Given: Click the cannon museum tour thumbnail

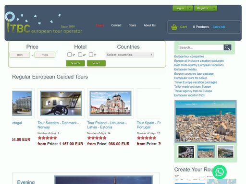Looking at the screenshot, I should click(x=61, y=103).
